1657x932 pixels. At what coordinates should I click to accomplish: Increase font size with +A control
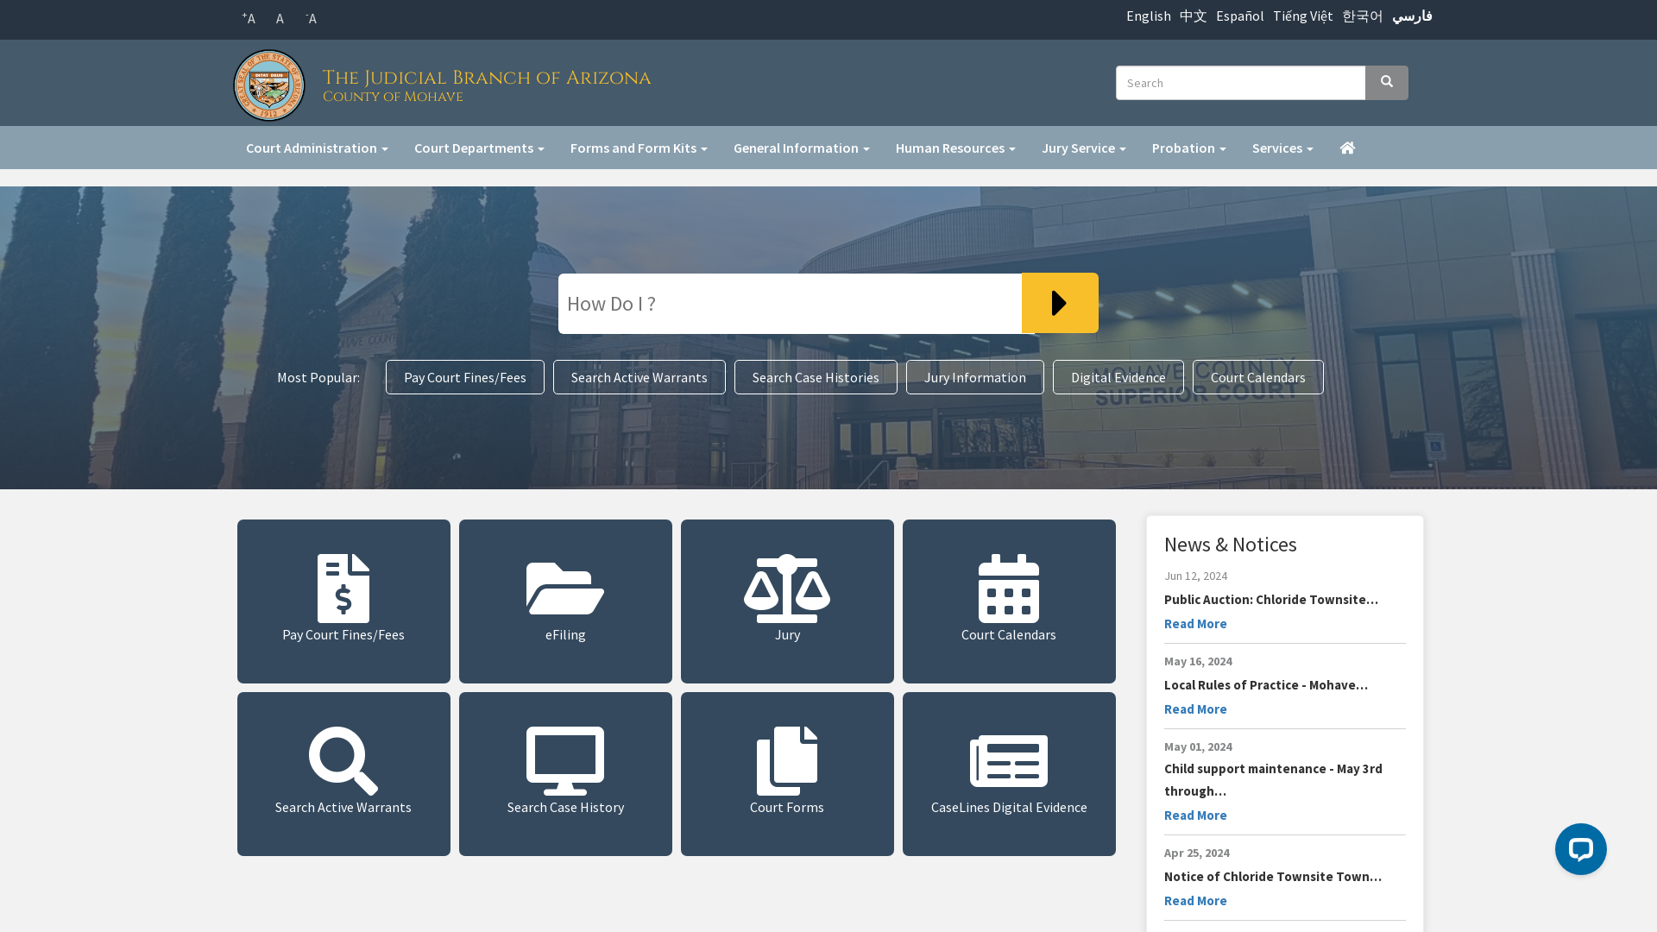click(x=249, y=18)
